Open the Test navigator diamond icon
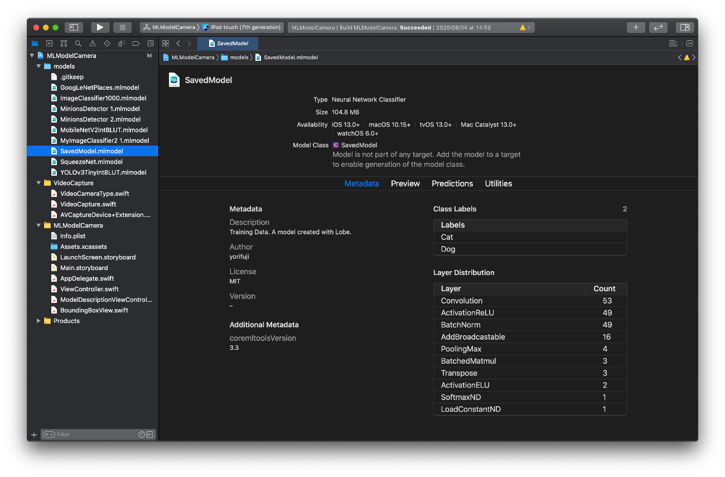Screen dimensions: 725x477 tap(107, 44)
